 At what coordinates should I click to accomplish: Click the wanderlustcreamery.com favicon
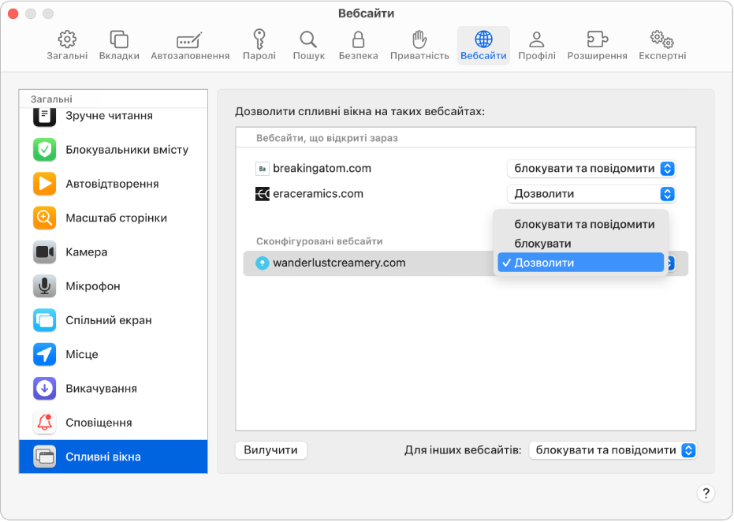coord(262,263)
